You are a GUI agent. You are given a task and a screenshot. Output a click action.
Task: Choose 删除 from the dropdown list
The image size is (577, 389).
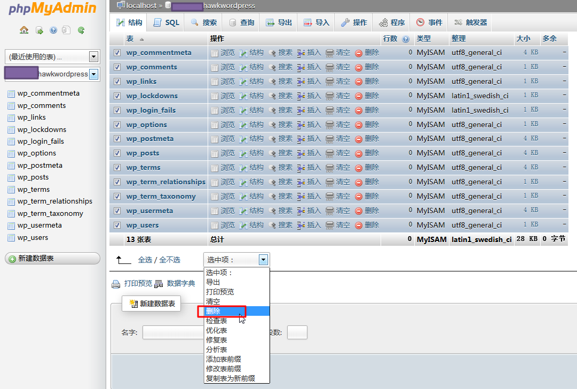pos(237,312)
